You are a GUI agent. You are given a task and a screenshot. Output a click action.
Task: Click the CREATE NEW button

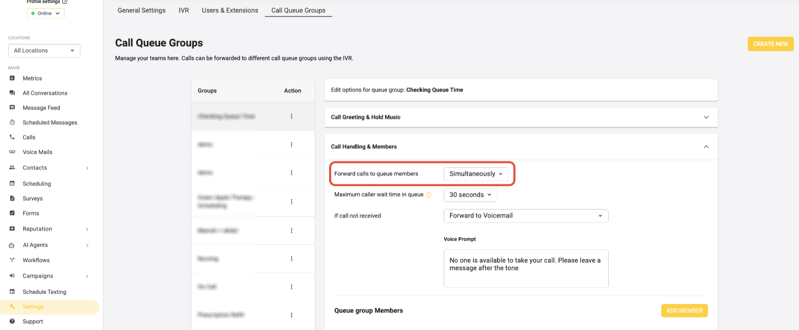tap(770, 44)
